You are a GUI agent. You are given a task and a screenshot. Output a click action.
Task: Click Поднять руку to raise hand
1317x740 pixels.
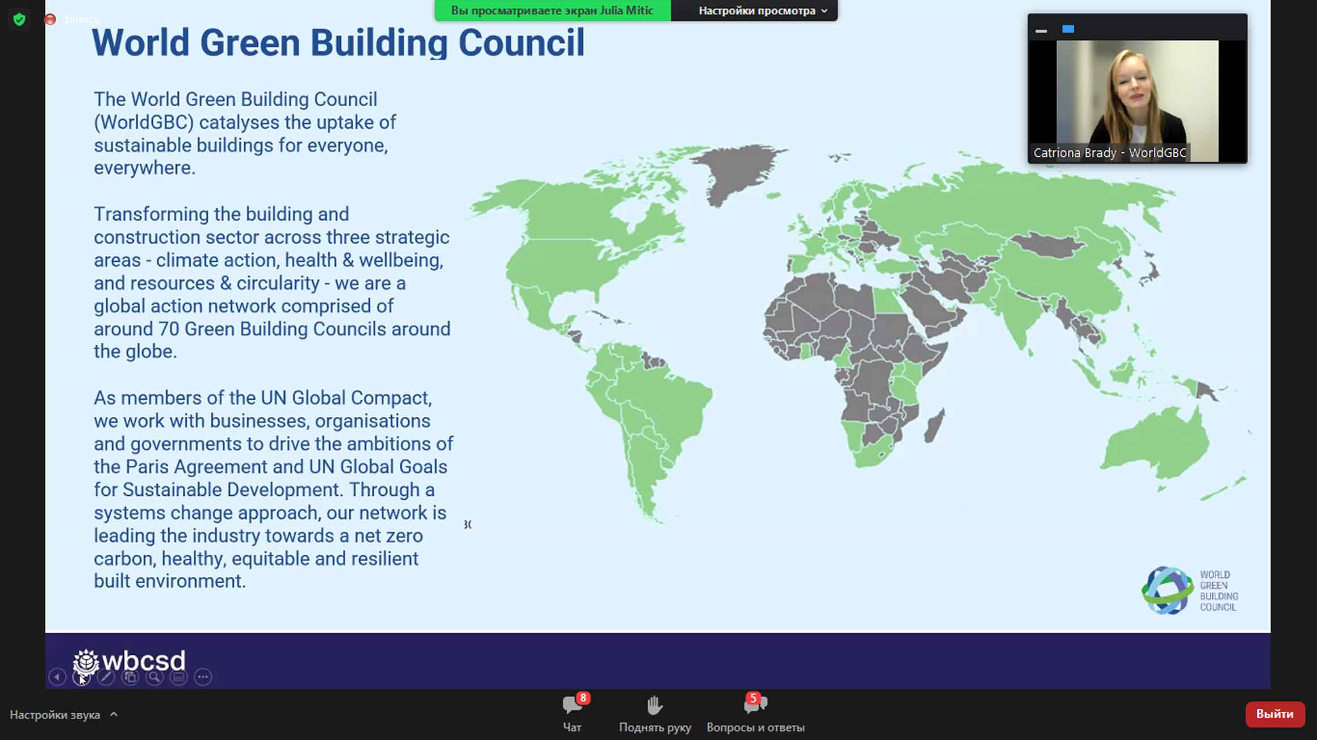tap(655, 713)
